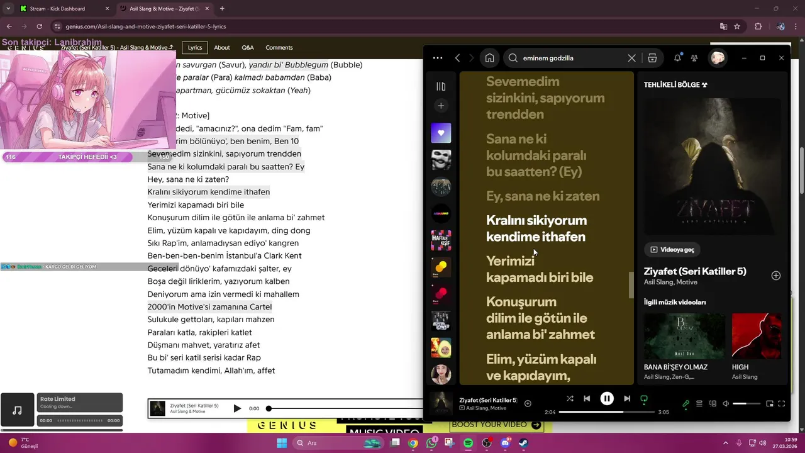Image resolution: width=805 pixels, height=453 pixels.
Task: Open the Chrome tab search dropdown
Action: click(x=8, y=9)
